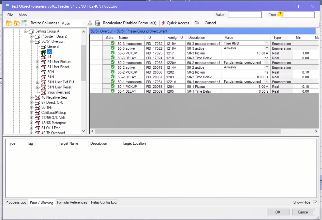Click the red Quick Access lightning icon
Viewport: 322px width, 220px height.
(163, 23)
